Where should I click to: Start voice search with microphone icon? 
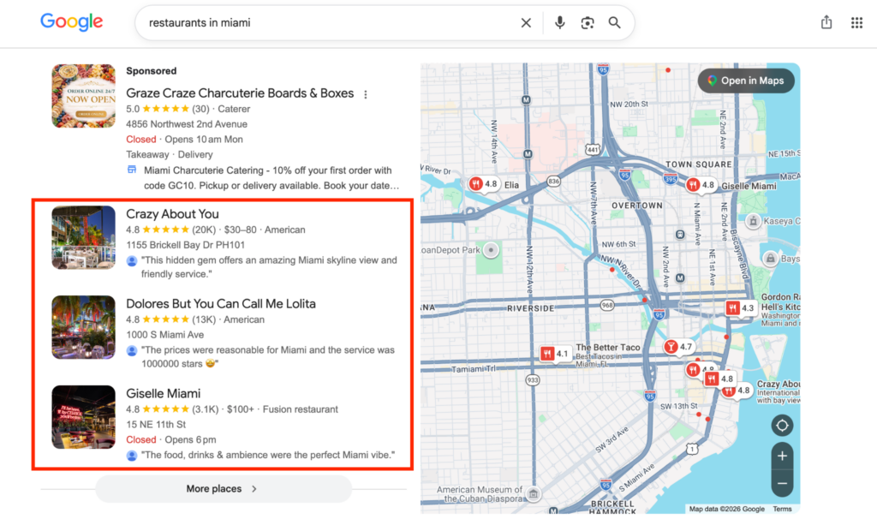pos(559,23)
